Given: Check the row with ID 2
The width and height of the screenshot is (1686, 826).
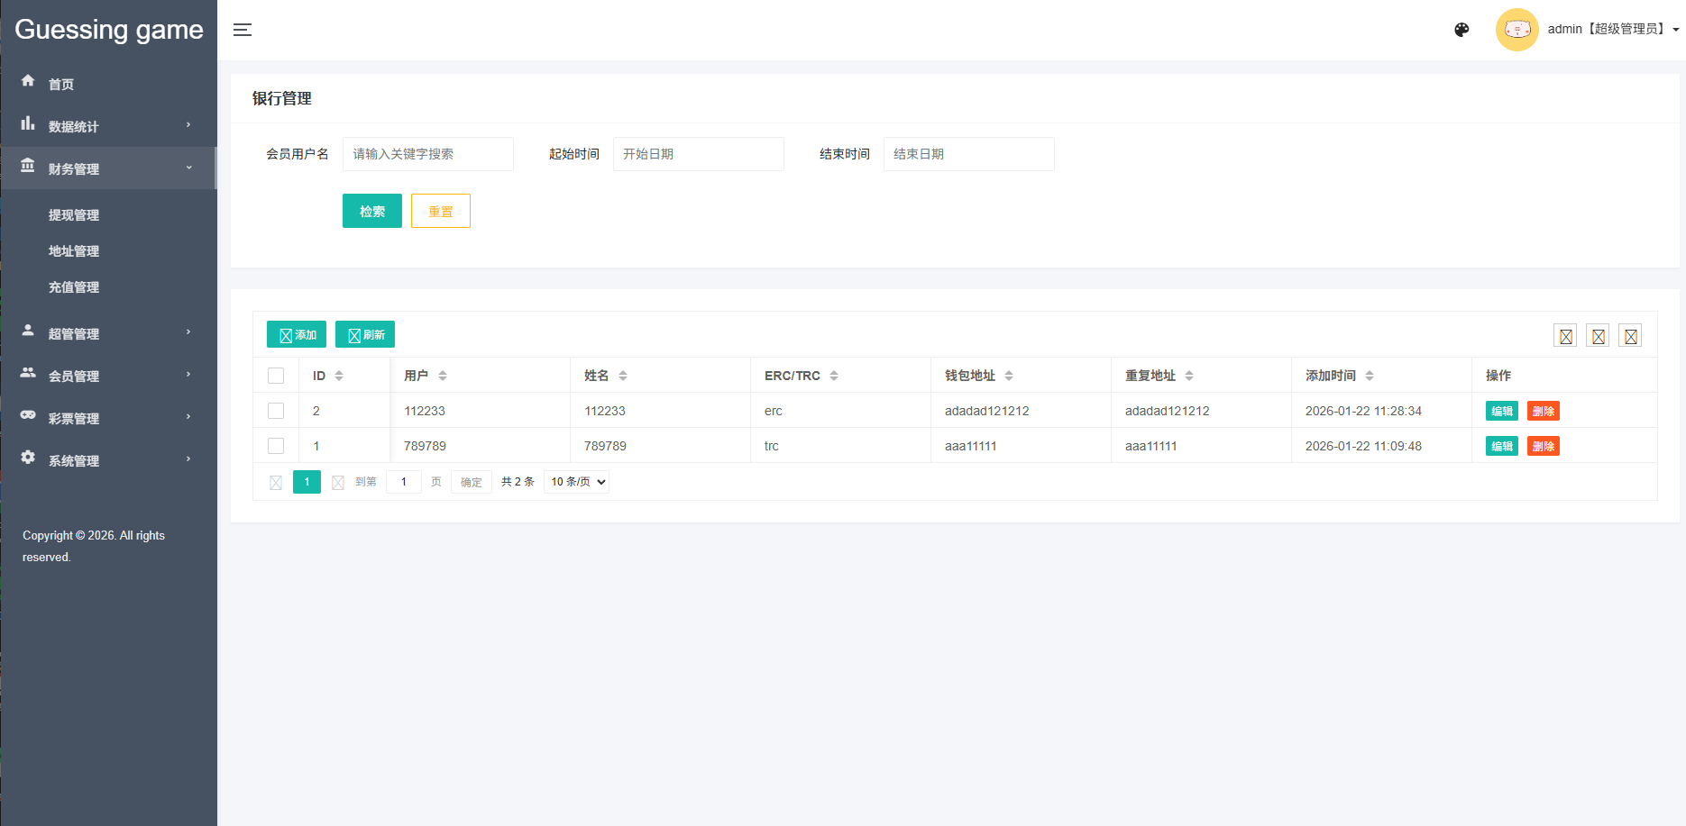Looking at the screenshot, I should [276, 411].
